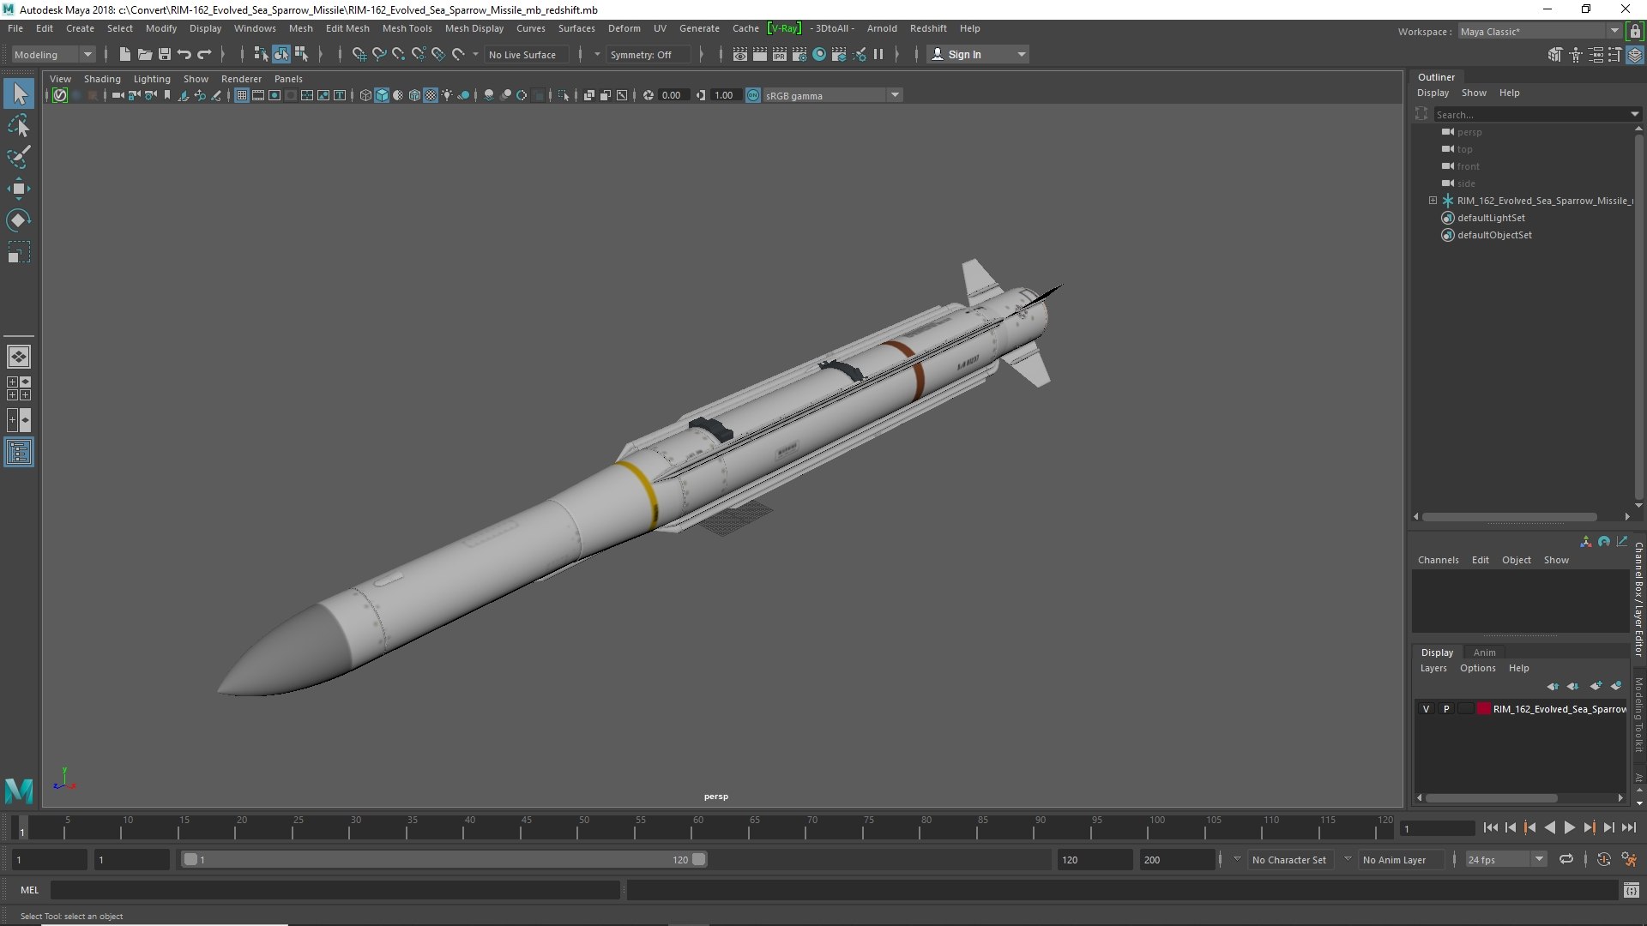The image size is (1647, 926).
Task: Select the arrow Select tool
Action: [x=19, y=93]
